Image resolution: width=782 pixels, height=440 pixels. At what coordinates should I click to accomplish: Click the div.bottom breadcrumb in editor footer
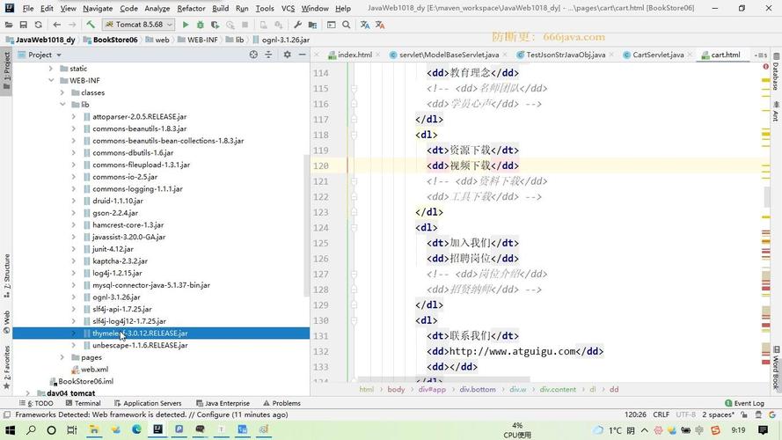pos(476,389)
